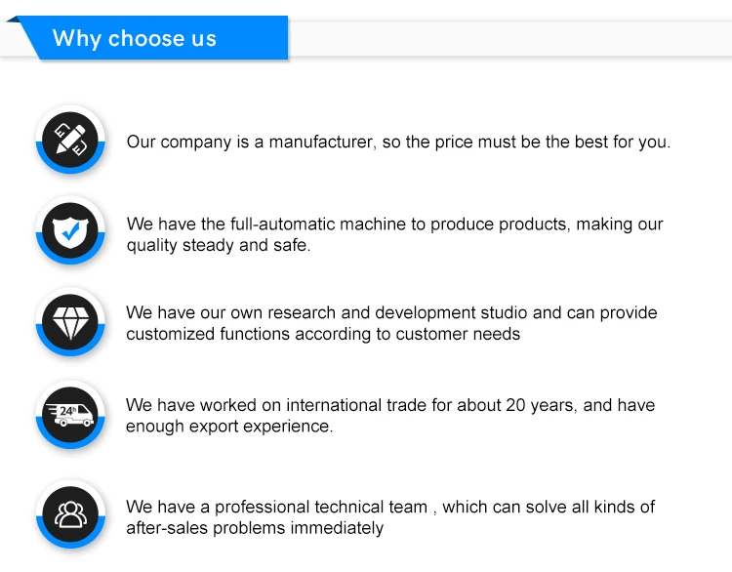The image size is (732, 572).
Task: Click the 24-hour delivery truck icon
Action: [70, 415]
